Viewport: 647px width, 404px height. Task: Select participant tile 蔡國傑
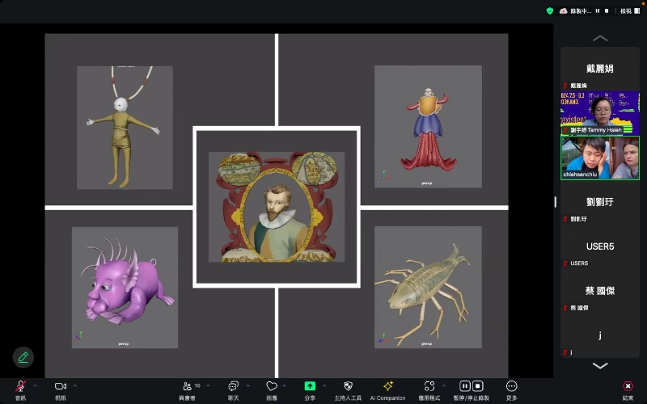(600, 291)
